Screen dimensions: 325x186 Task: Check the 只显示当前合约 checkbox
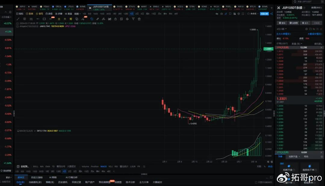pyautogui.click(x=256, y=182)
